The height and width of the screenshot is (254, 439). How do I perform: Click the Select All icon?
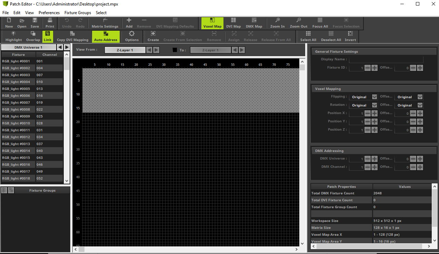tap(308, 37)
